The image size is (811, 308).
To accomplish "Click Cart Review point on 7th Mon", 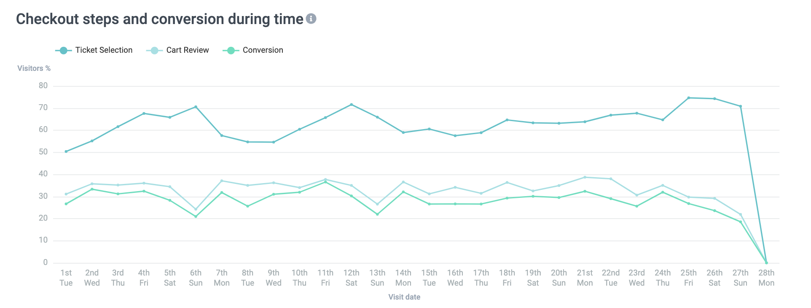I will [222, 181].
